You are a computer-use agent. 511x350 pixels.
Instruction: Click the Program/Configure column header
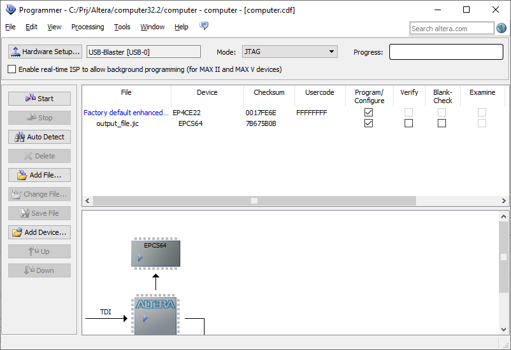(370, 96)
